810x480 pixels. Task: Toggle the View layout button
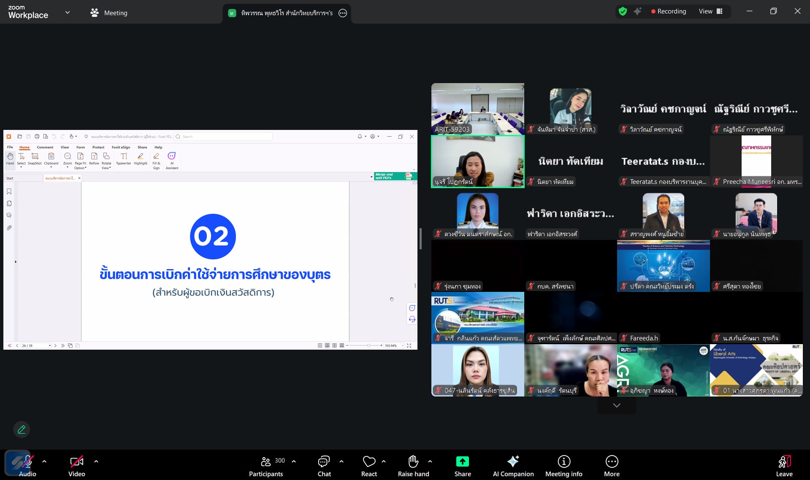click(x=711, y=11)
